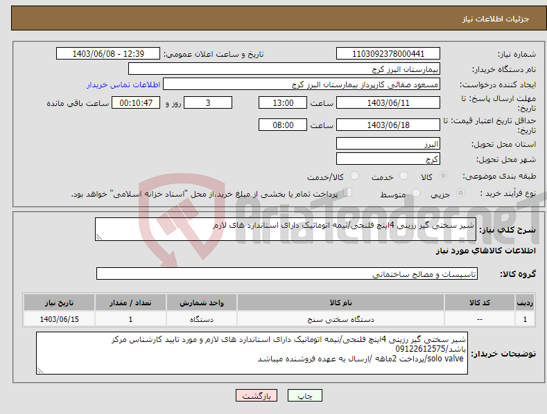Click the گروه کالا field تاسیسات و مصالح ساختمانی
547x414 pixels.
(287, 273)
